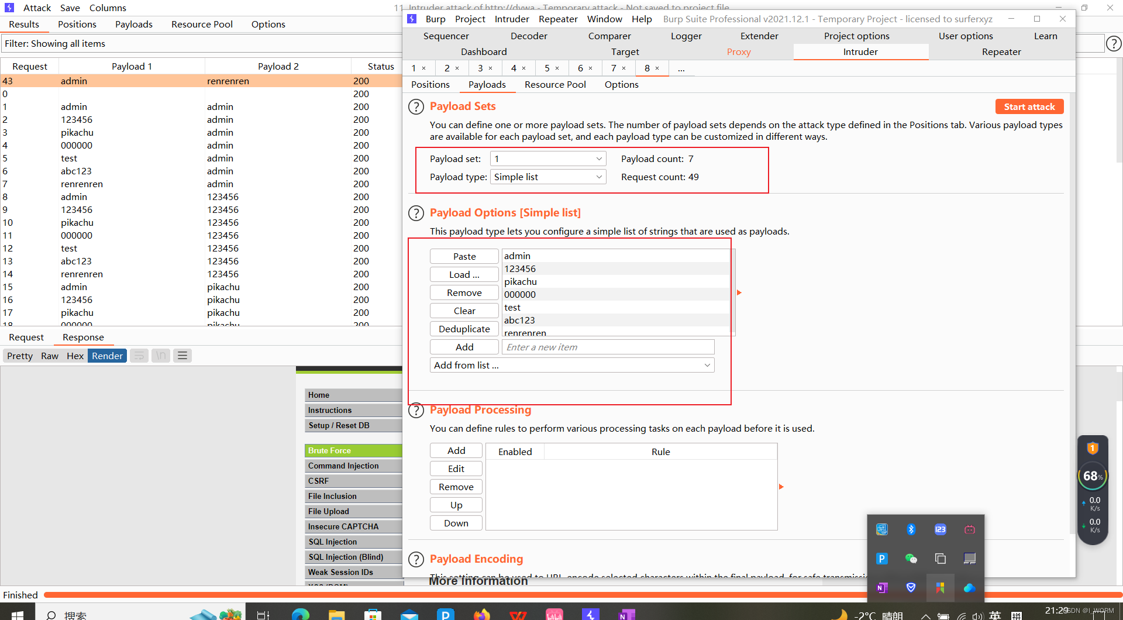
Task: Open help for Payload Sets section
Action: coord(416,107)
